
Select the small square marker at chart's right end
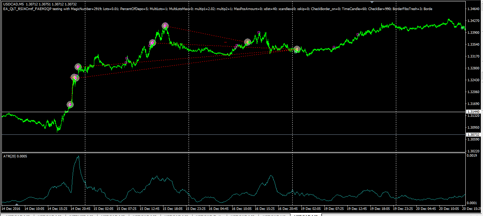[462, 28]
